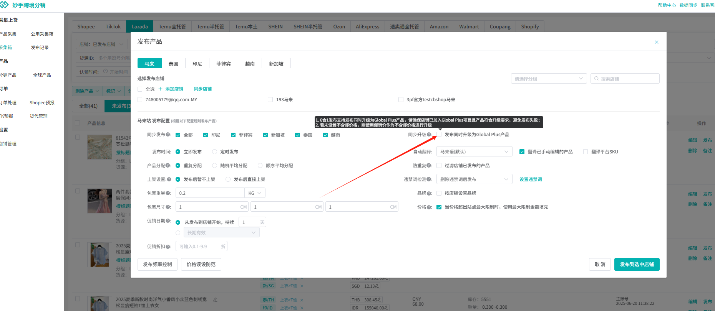The image size is (715, 311).
Task: Click the 设置违禁词 link
Action: pyautogui.click(x=531, y=179)
